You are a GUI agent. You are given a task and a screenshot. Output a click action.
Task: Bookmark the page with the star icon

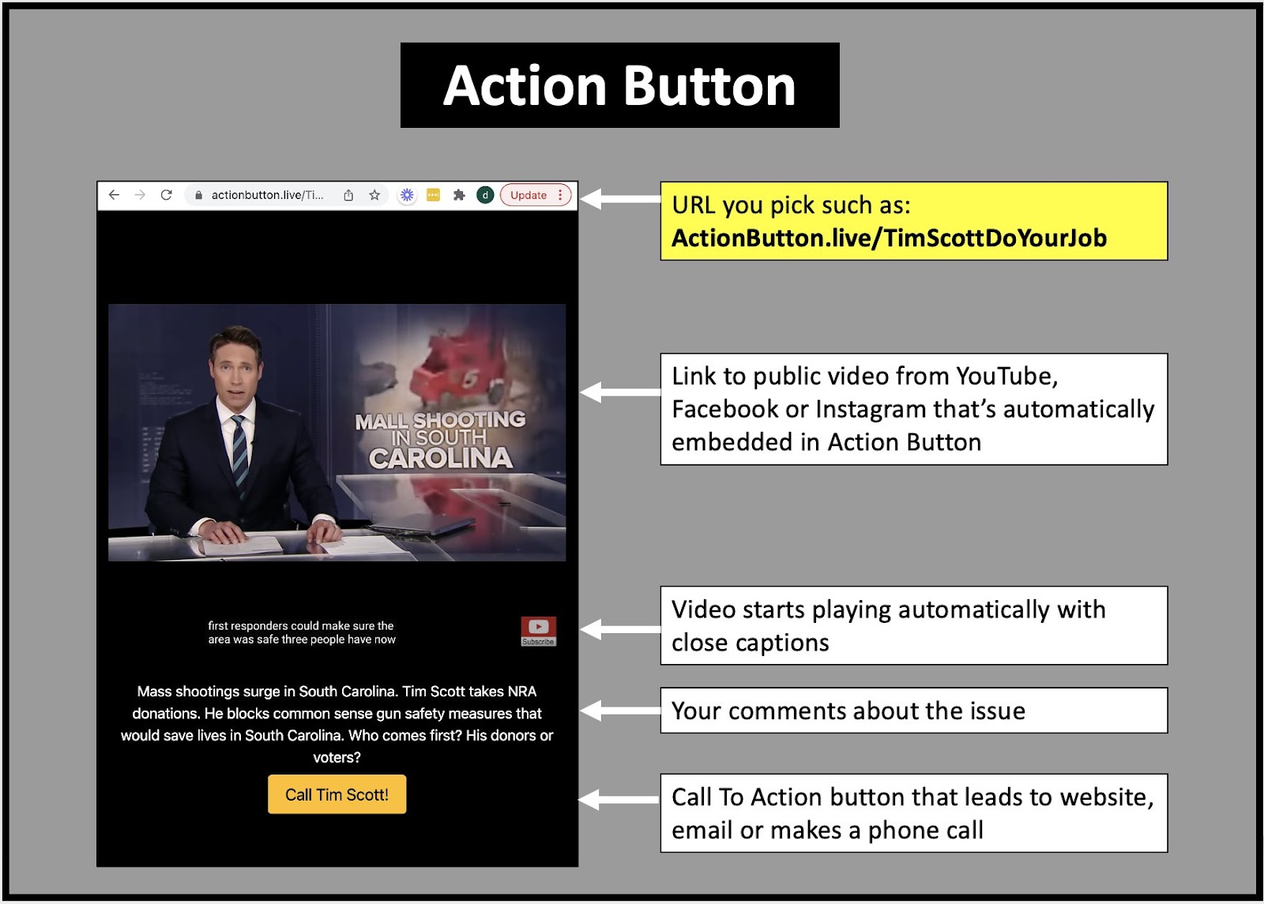[x=374, y=195]
